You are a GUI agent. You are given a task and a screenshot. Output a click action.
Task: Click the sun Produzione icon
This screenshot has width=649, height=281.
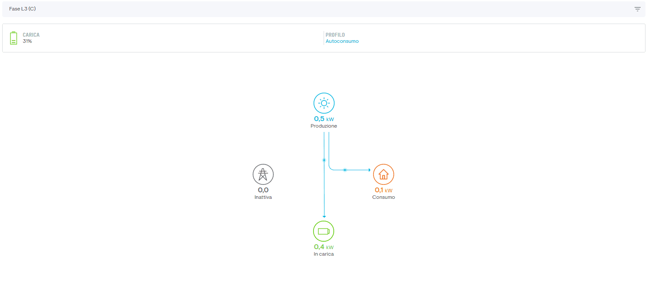tap(324, 103)
